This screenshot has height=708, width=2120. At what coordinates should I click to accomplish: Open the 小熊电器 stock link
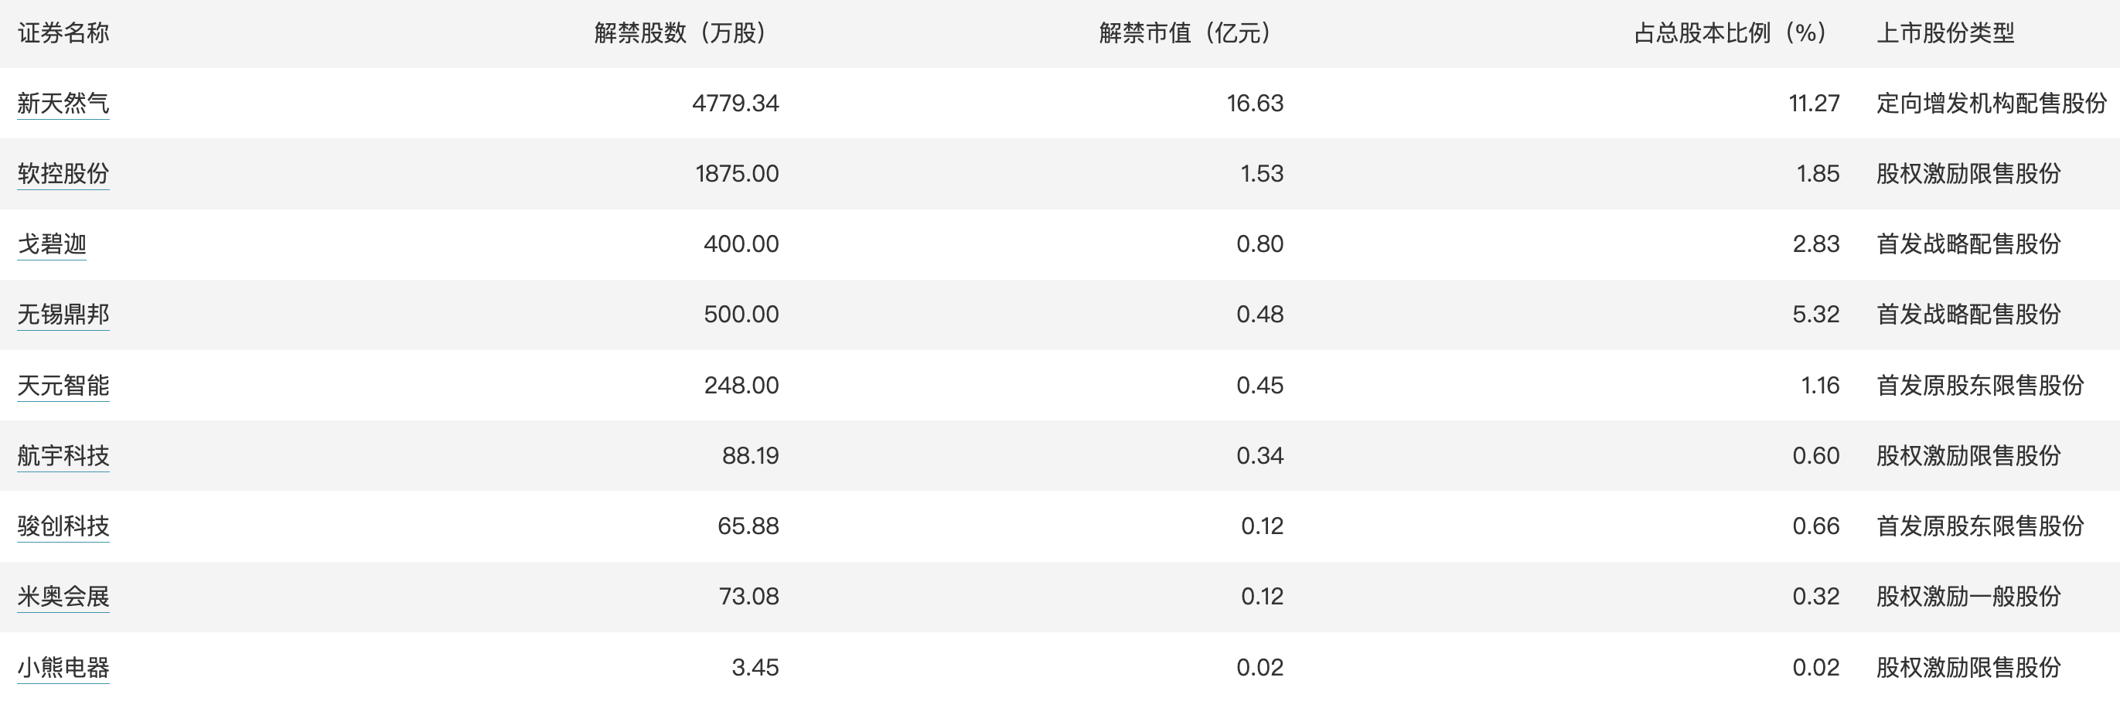(x=63, y=667)
